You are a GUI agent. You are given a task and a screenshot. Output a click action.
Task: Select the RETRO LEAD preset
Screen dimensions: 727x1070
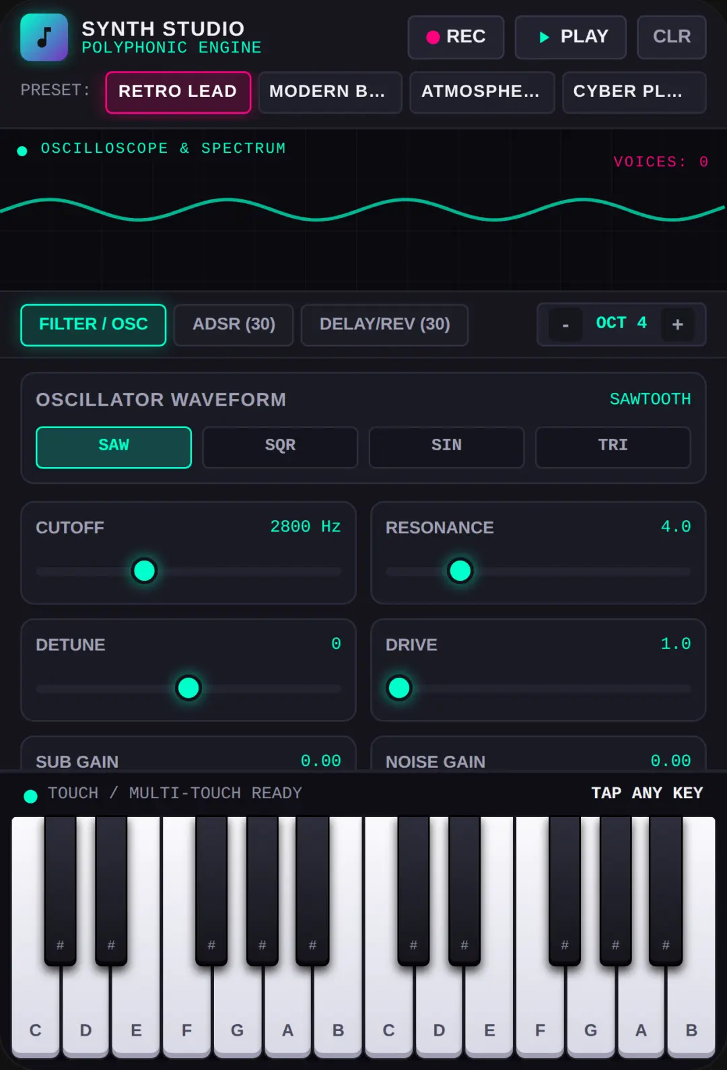[178, 92]
